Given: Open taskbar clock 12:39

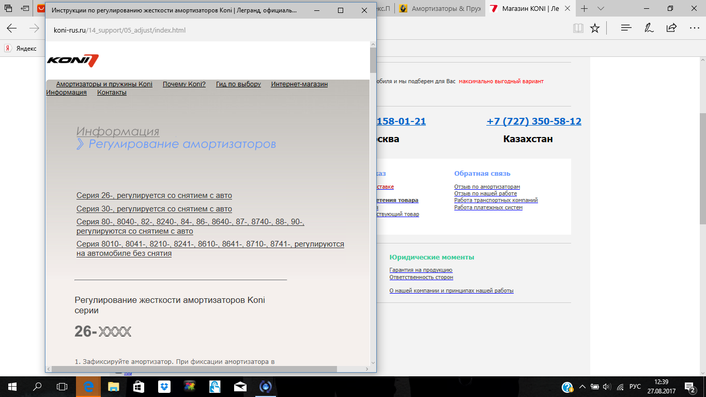Looking at the screenshot, I should 661,387.
